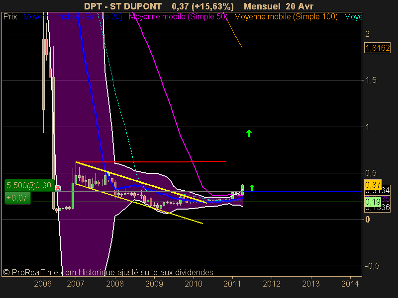Select the Prix legend label
This screenshot has width=398, height=298.
tap(10, 17)
